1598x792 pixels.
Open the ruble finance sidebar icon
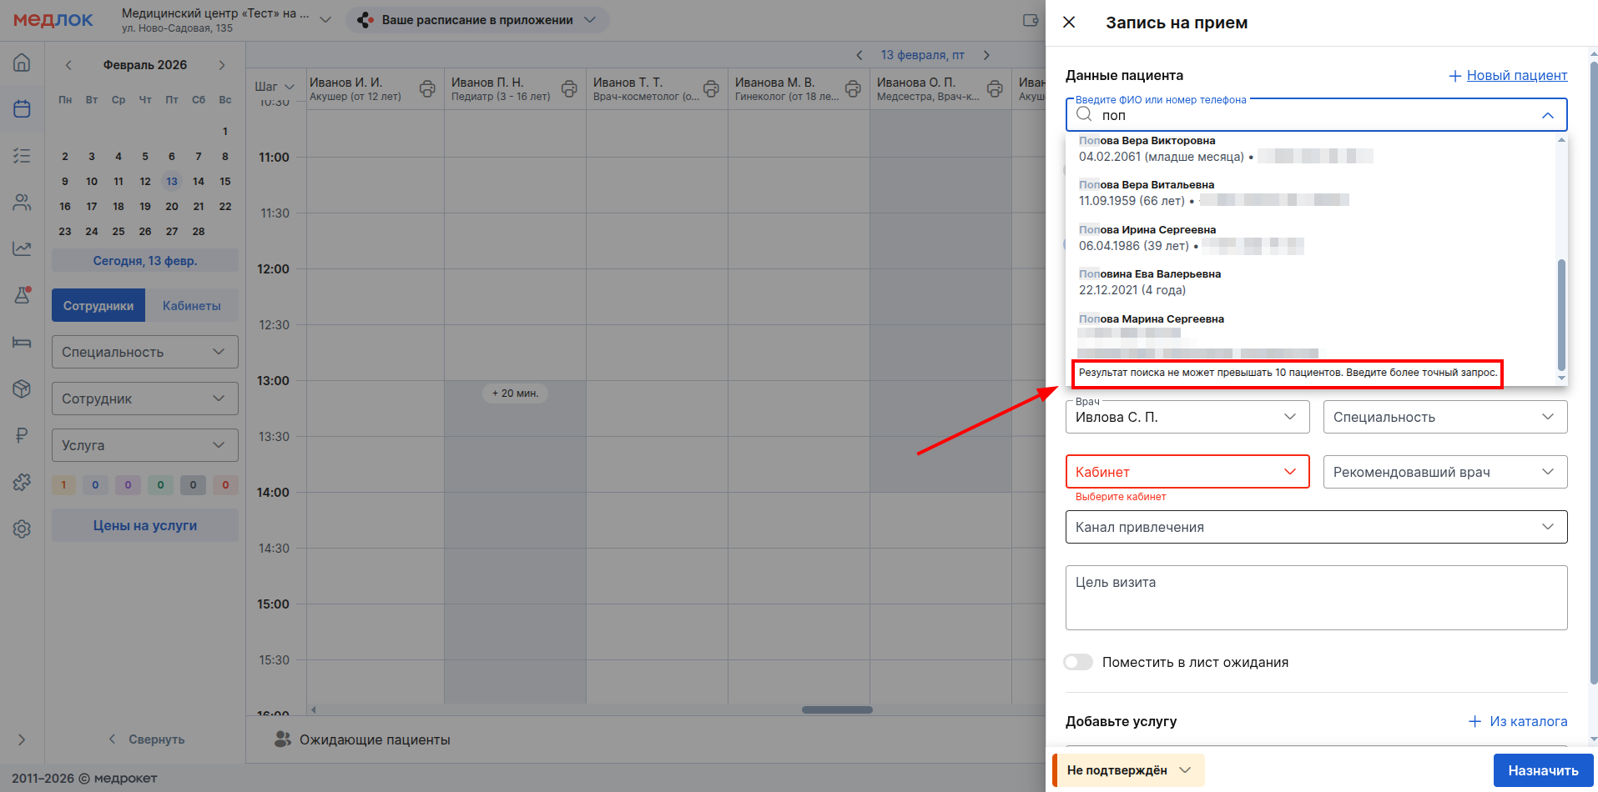coord(22,435)
